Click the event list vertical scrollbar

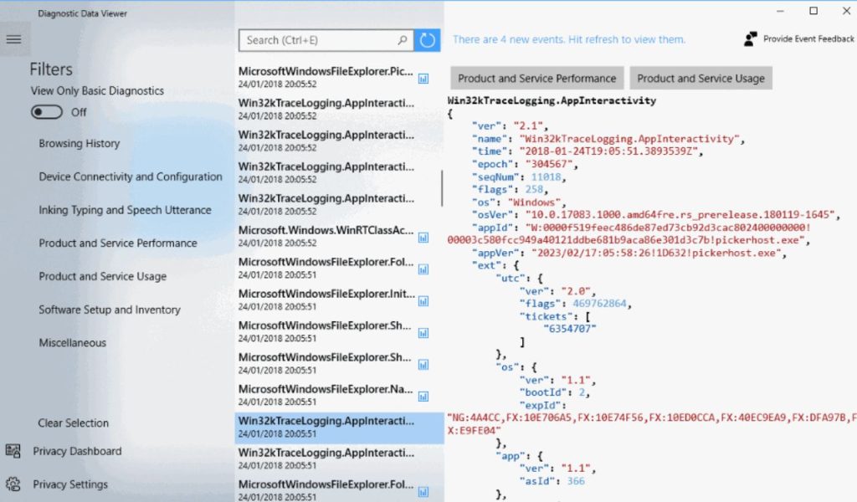(442, 189)
